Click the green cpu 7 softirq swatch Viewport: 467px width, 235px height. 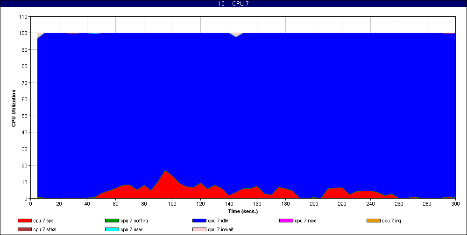pos(112,221)
